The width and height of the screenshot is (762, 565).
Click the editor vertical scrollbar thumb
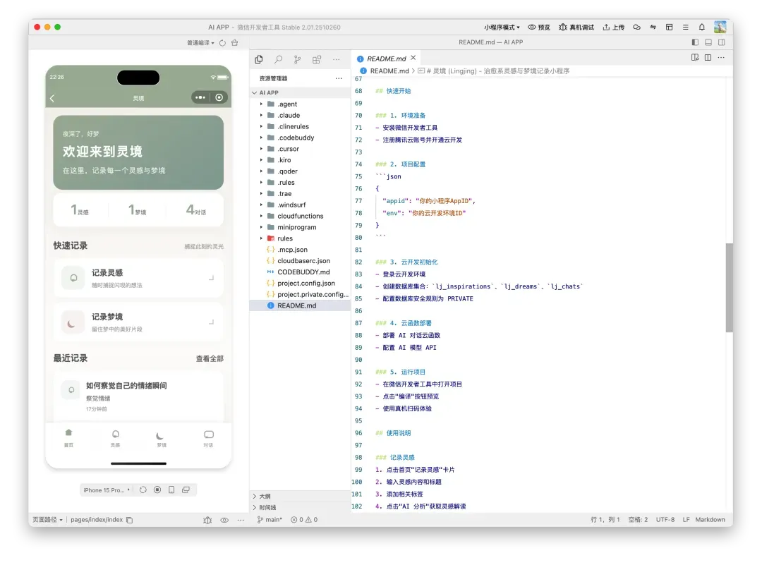pos(729,287)
